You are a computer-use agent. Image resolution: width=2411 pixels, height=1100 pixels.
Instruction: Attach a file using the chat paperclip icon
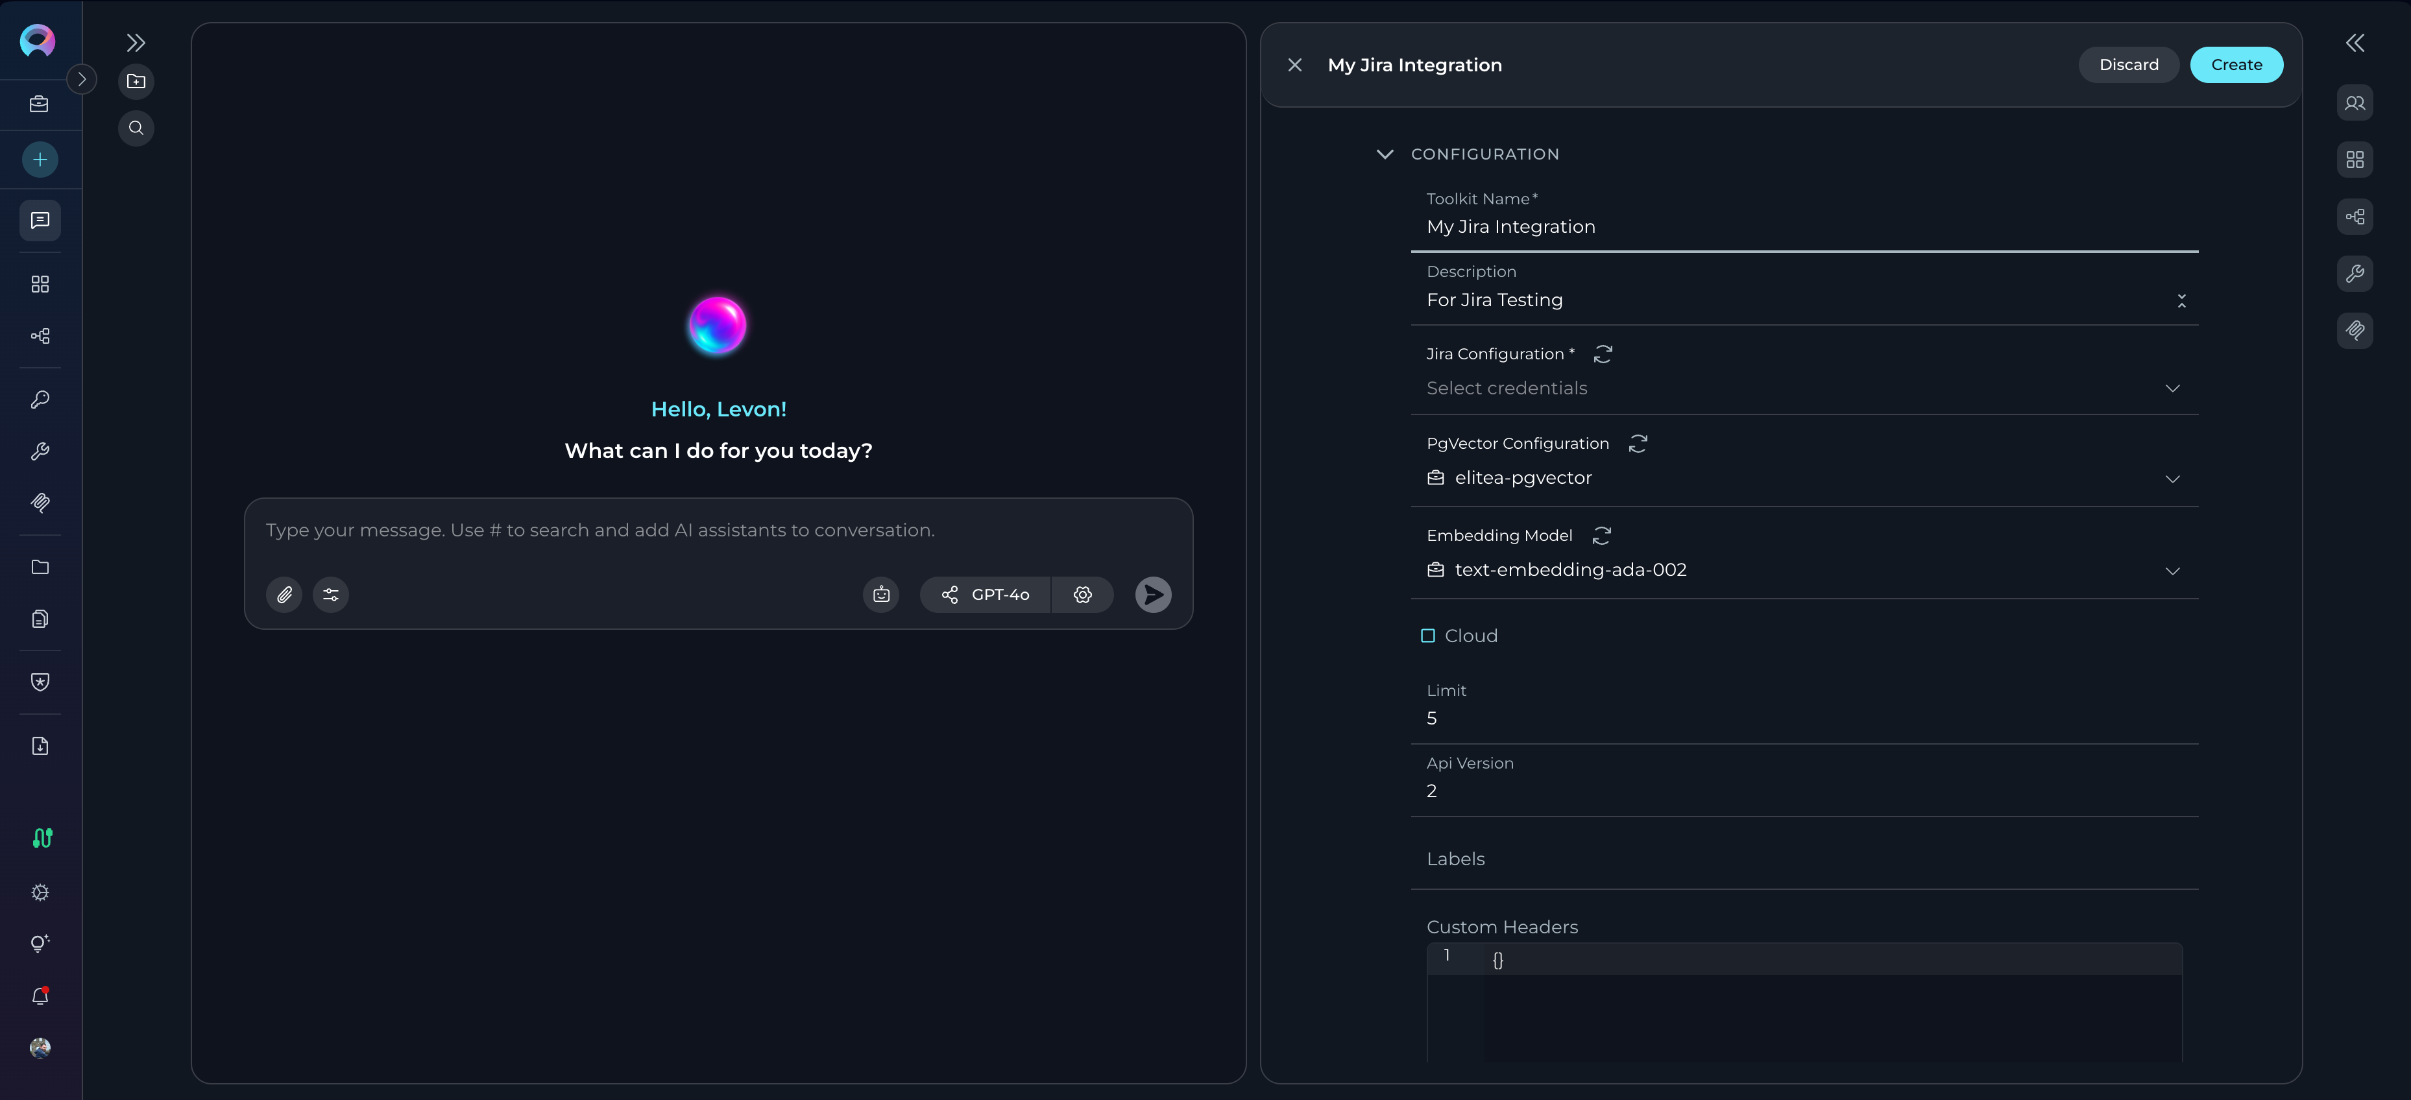(284, 594)
